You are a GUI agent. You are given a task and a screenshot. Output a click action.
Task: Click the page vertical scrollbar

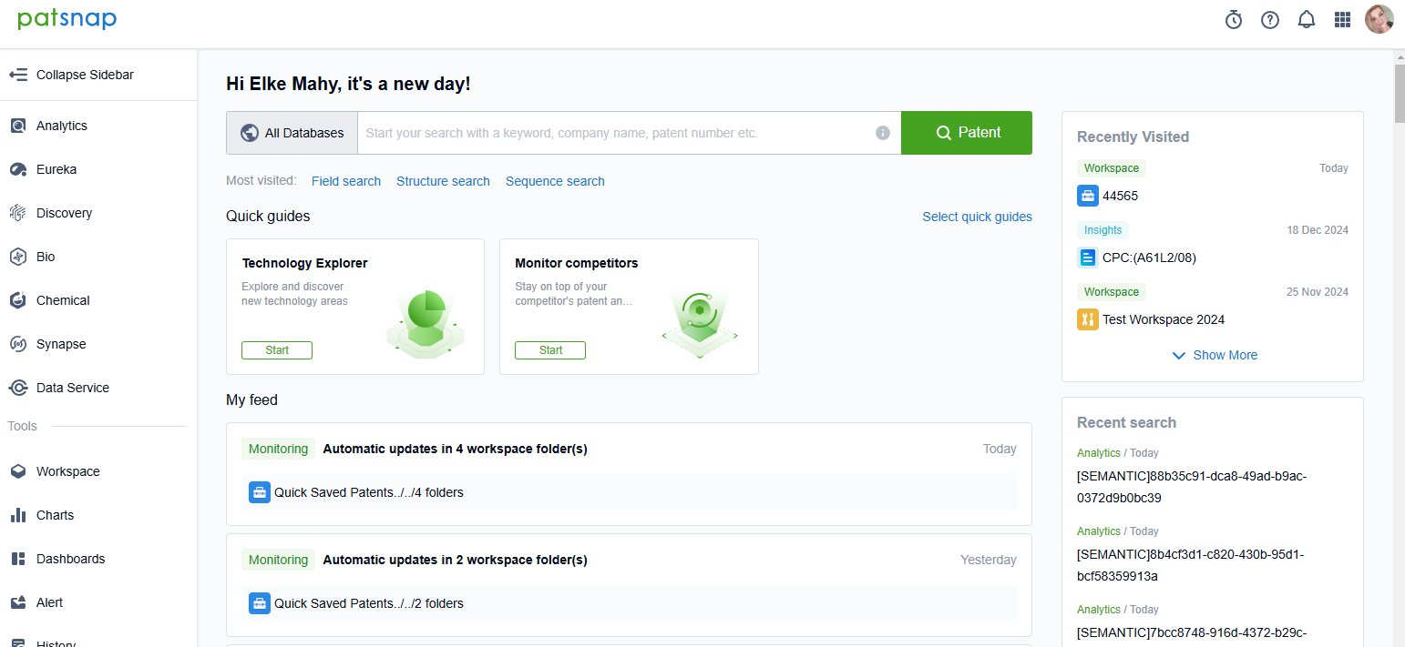[1399, 91]
